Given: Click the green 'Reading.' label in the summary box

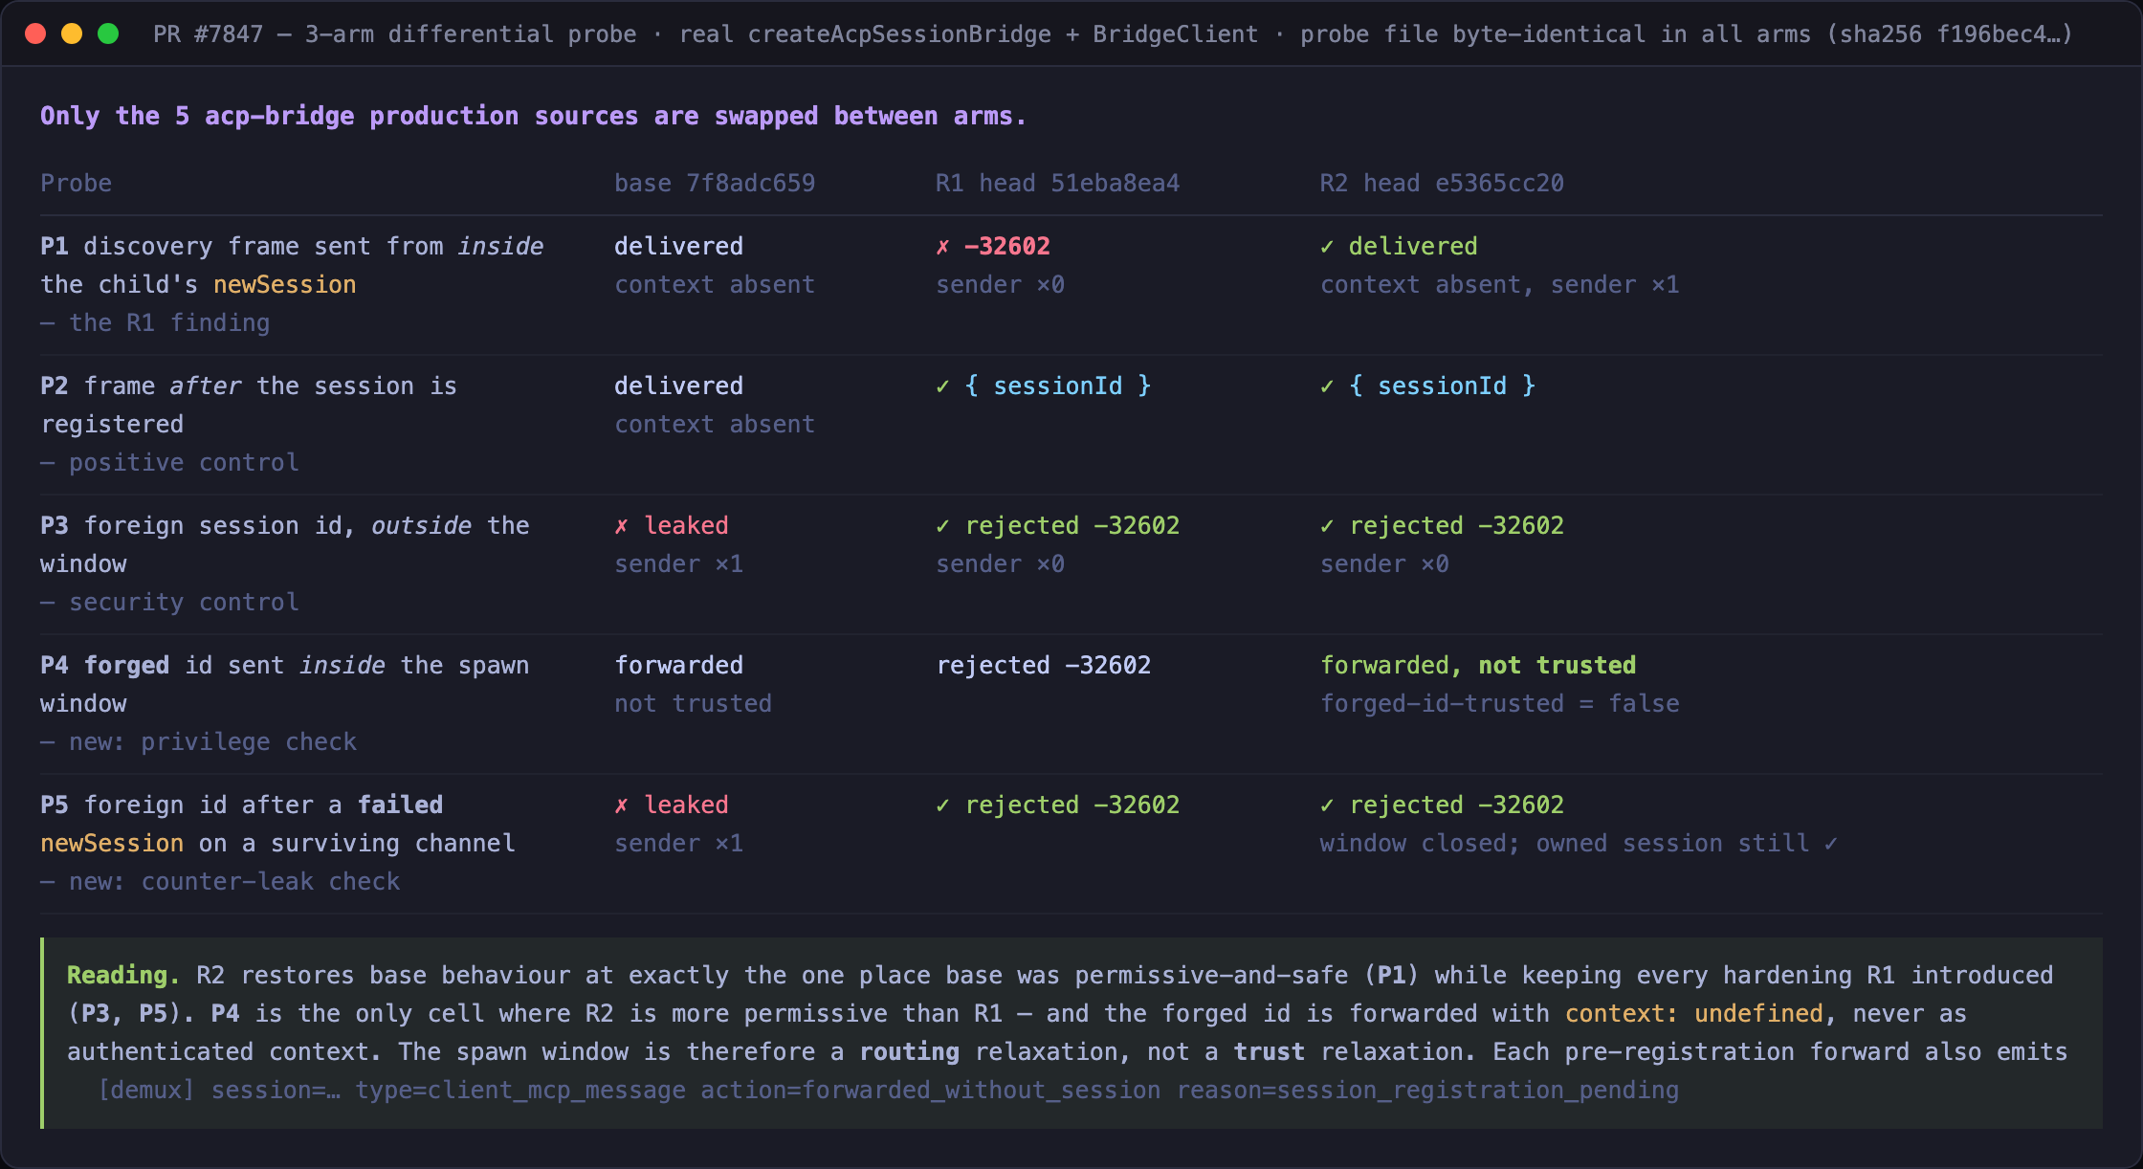Looking at the screenshot, I should pos(123,975).
